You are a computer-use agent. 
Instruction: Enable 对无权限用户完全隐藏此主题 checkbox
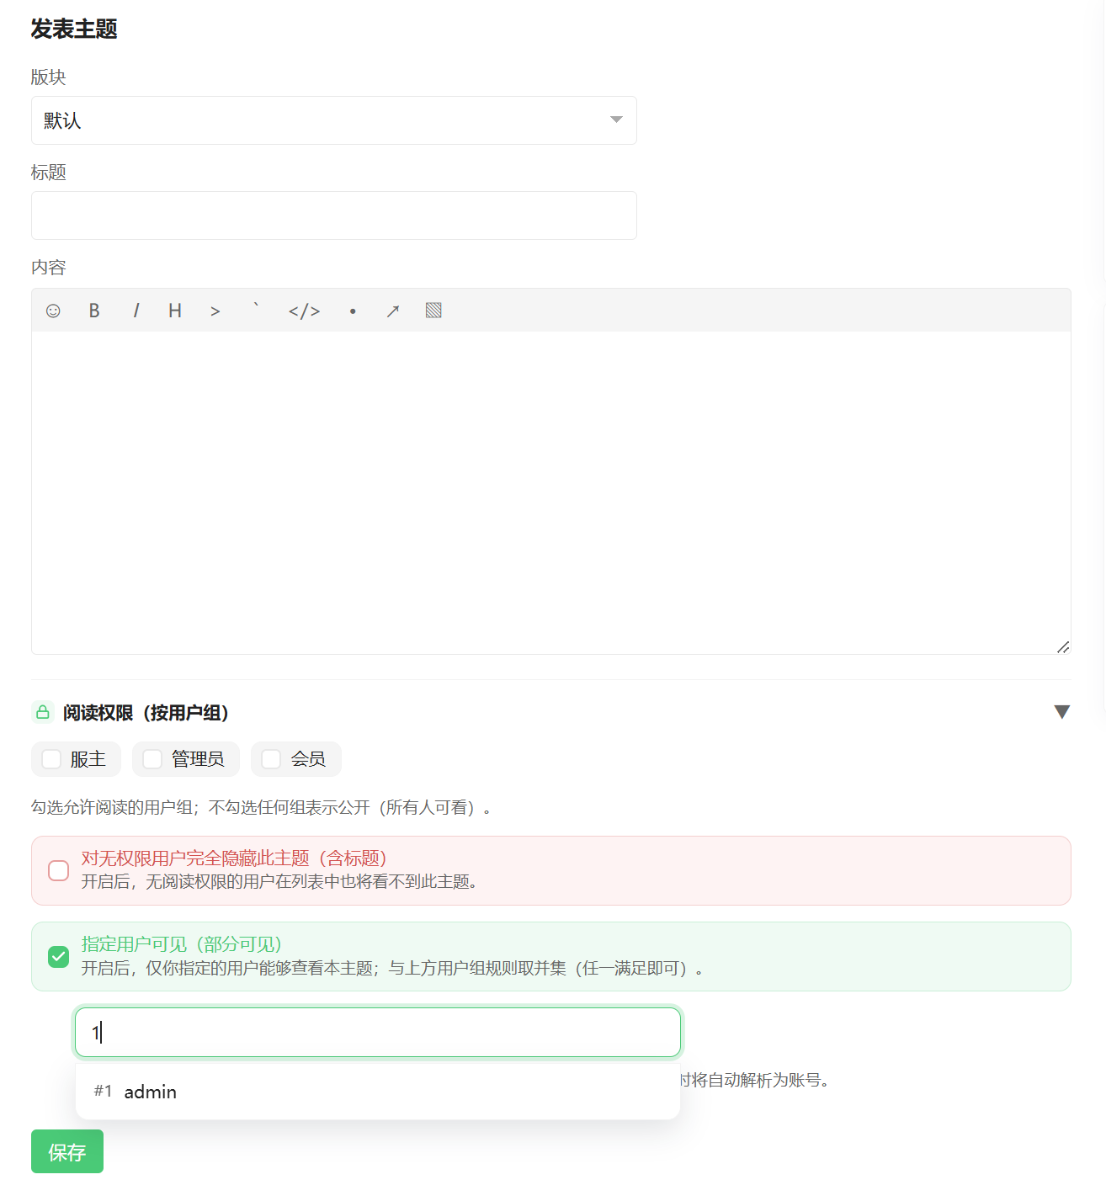[59, 870]
